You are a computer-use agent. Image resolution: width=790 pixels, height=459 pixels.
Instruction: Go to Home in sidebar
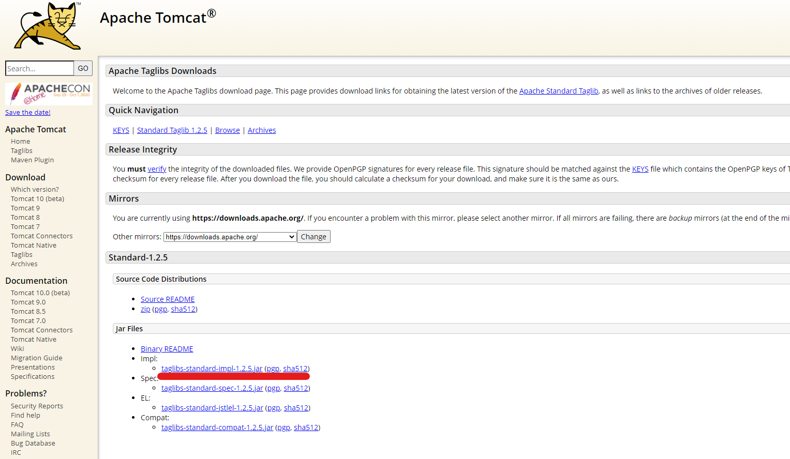click(x=20, y=141)
